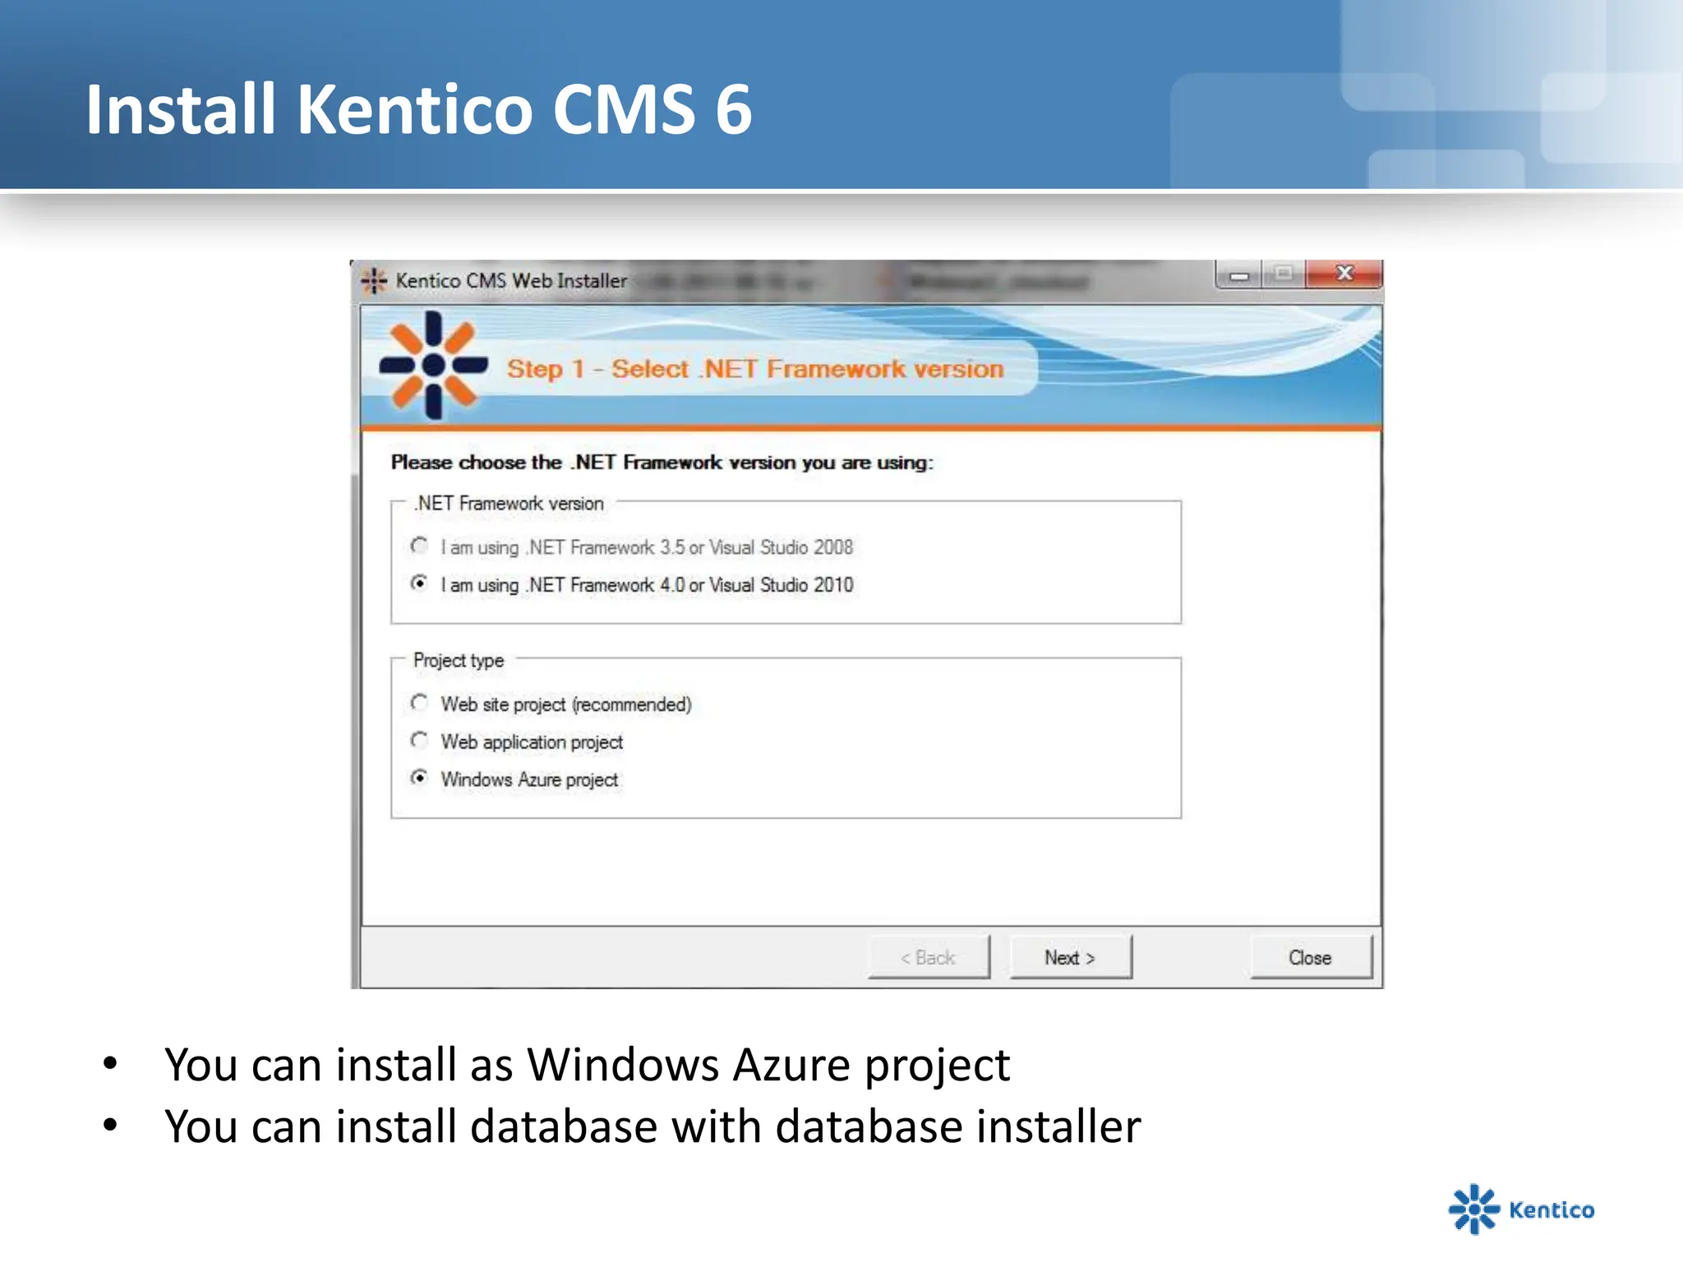Screen dimensions: 1683x1262
Task: Choose Web application project radio button
Action: coord(419,740)
